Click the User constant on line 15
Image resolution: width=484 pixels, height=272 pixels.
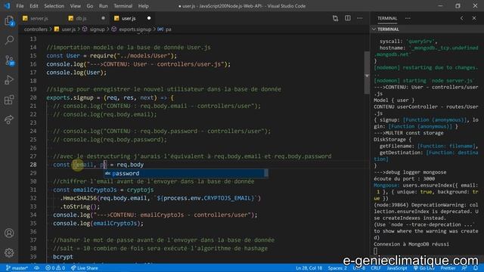(73, 56)
